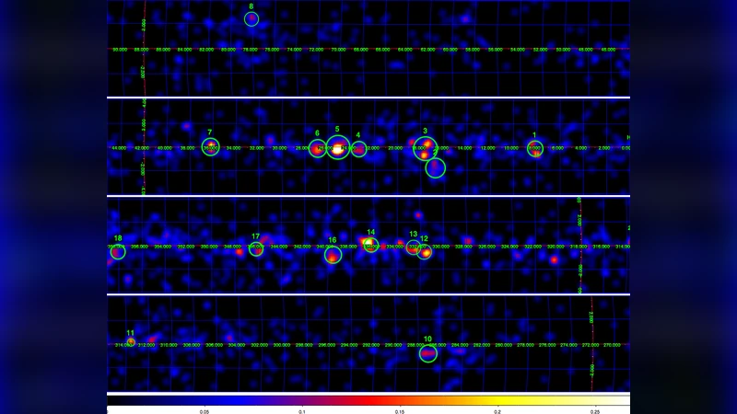Click the 90.000 longitude label in top panel
The width and height of the screenshot is (737, 414).
pos(120,50)
